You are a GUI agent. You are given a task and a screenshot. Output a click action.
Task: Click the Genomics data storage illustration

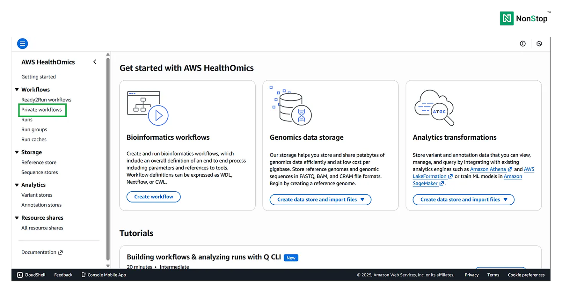[290, 106]
